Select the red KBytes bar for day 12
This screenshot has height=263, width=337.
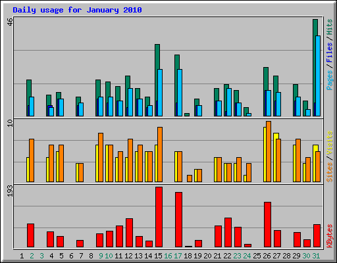click(130, 233)
